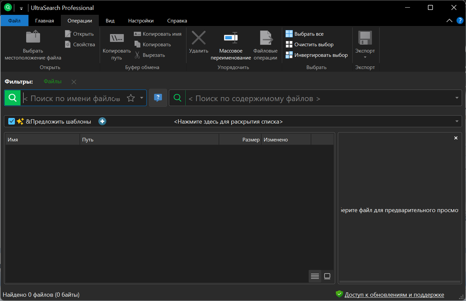Click Вырезать scissors command
The width and height of the screenshot is (466, 301).
[150, 55]
